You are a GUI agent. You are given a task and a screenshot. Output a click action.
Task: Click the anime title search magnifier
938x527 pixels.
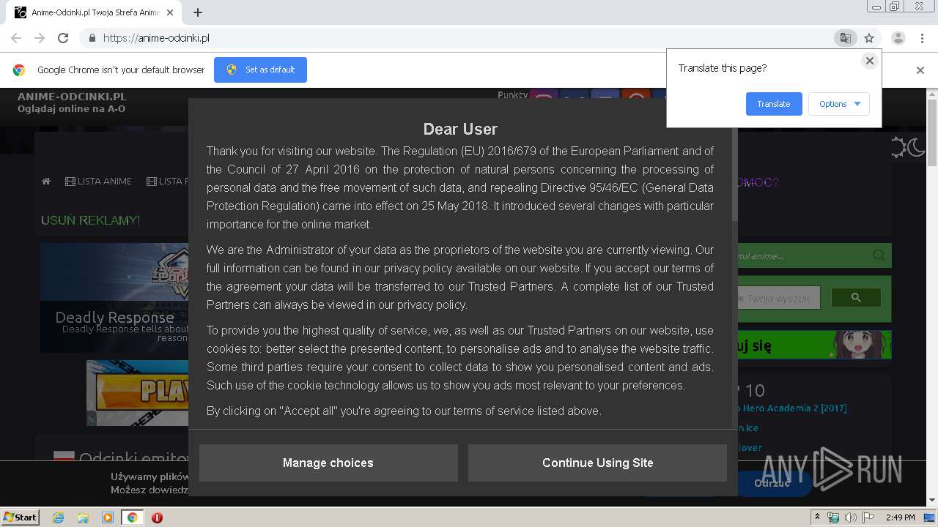pyautogui.click(x=879, y=255)
